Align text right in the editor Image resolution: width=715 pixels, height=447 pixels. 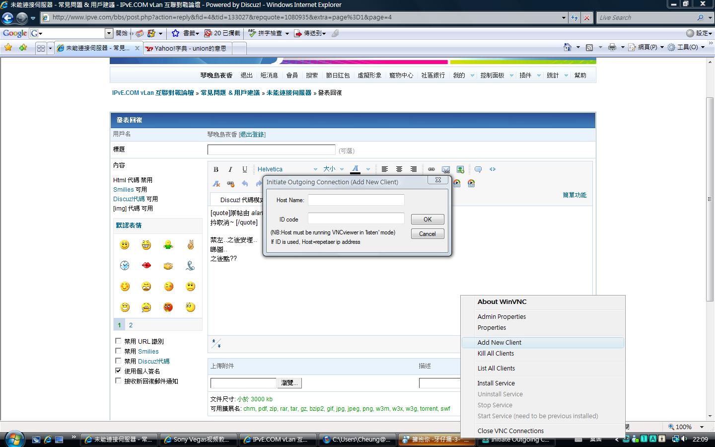click(414, 169)
